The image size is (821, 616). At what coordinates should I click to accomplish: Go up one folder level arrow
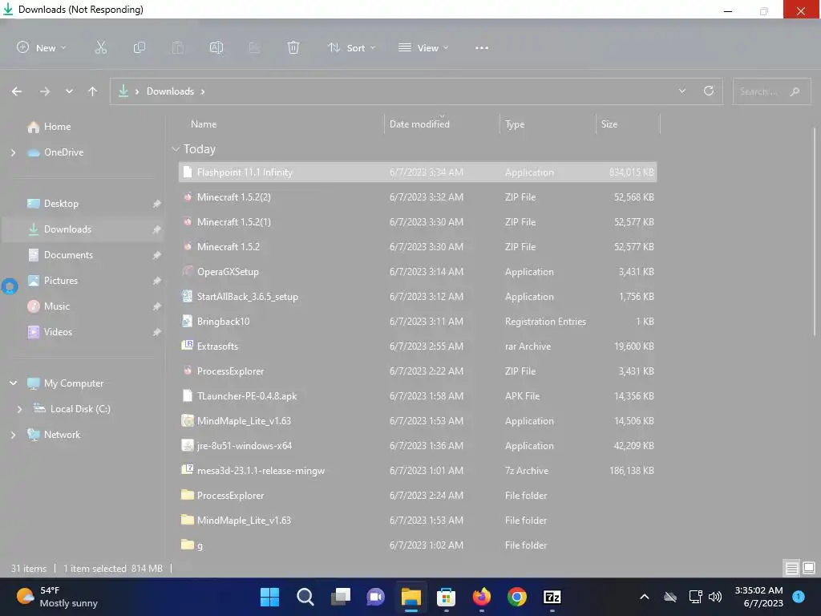[x=93, y=91]
